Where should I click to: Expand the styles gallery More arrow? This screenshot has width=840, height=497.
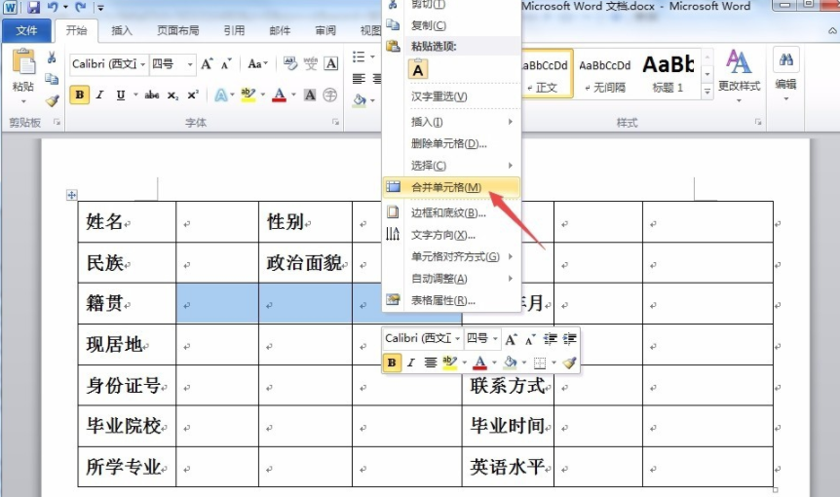pos(707,92)
